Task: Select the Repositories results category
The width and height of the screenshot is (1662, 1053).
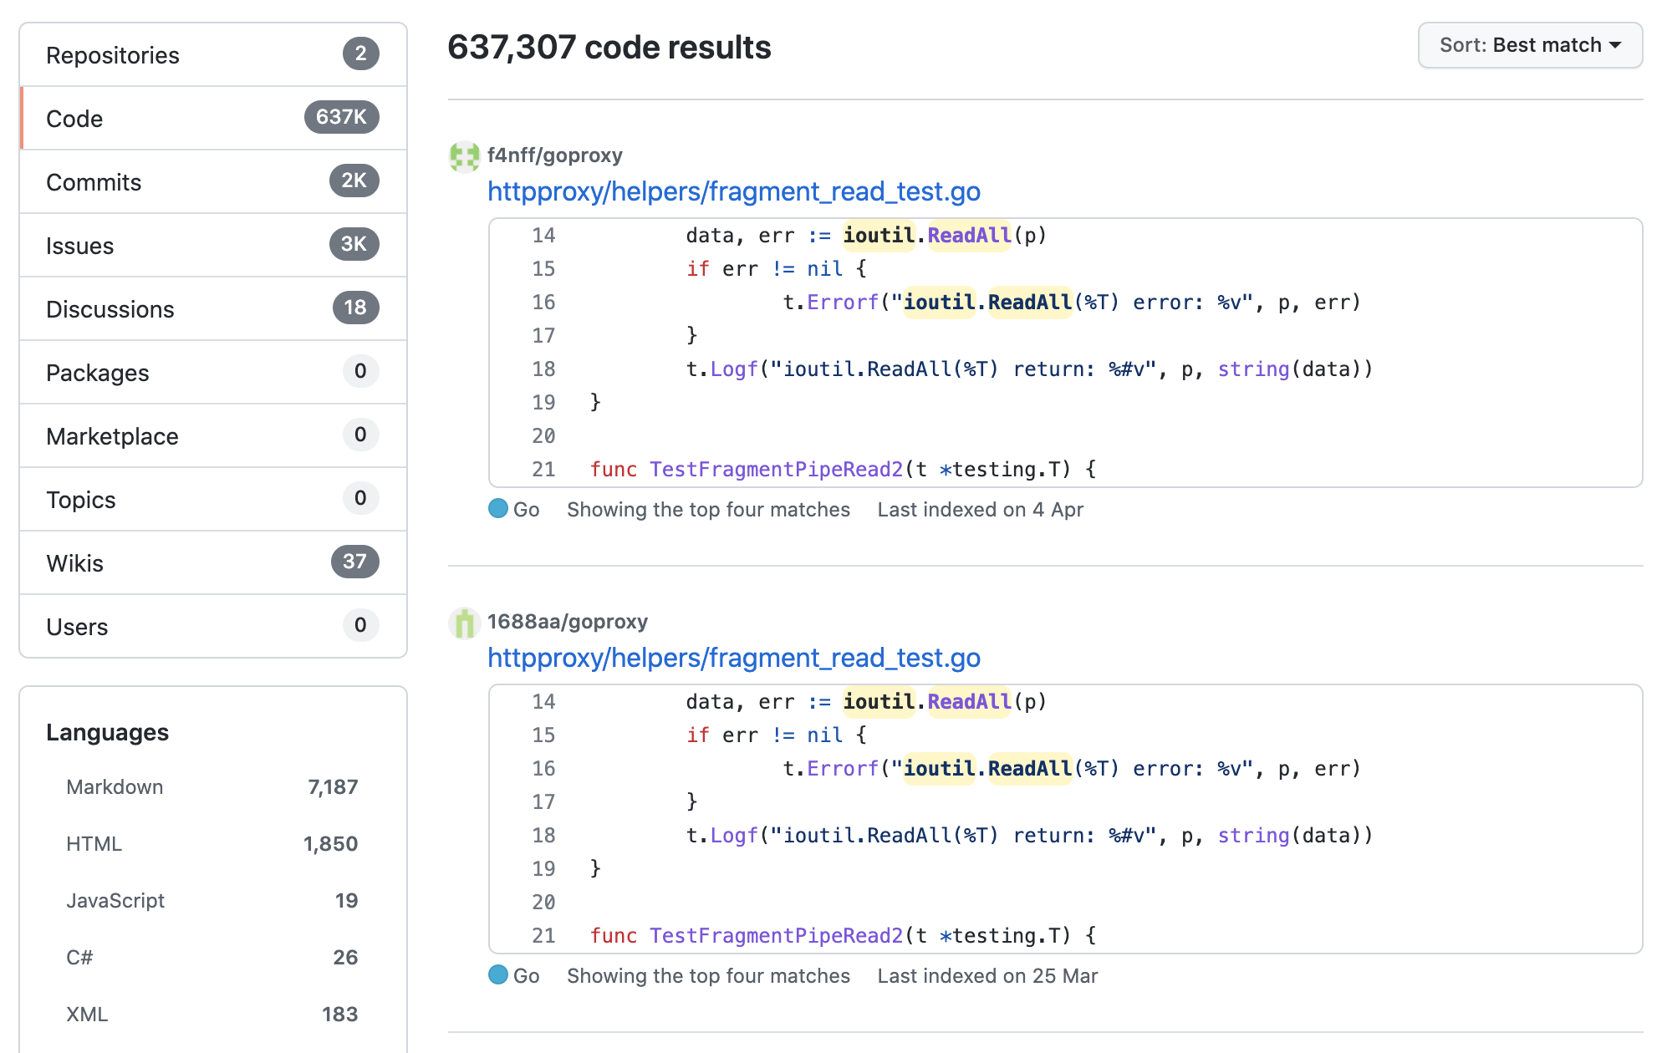Action: (212, 55)
